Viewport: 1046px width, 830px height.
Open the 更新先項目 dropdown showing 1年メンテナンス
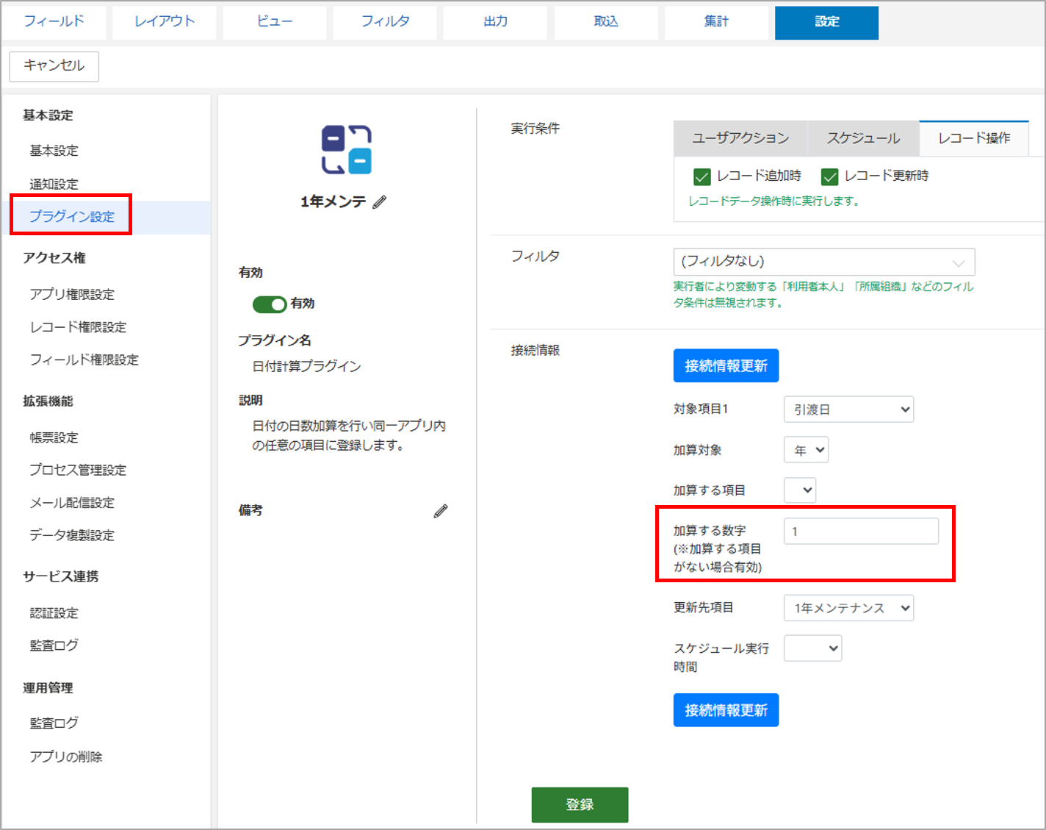(x=849, y=608)
